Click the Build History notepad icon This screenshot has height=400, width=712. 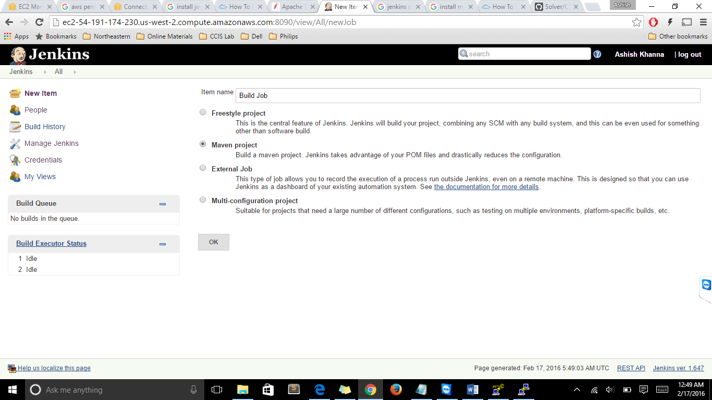[x=15, y=127]
